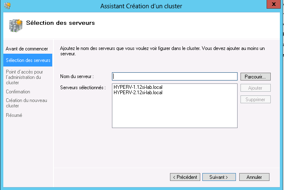Screen dimensions: 284x190
Task: Close the Assistant Création d'un cluster window
Action: tap(273, 4)
